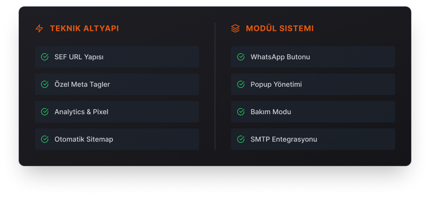
Task: Click the check icon next to WhatsApp Butonu
Action: click(x=241, y=57)
